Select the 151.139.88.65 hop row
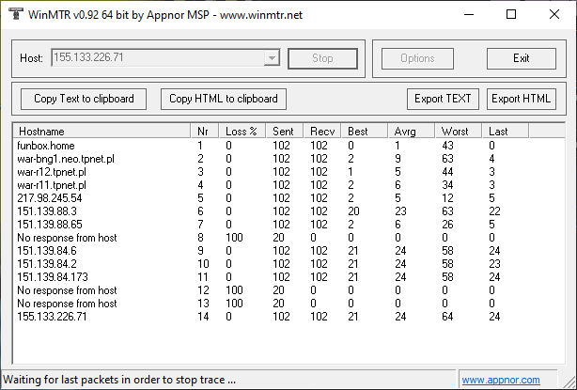This screenshot has height=390, width=577. [288, 225]
